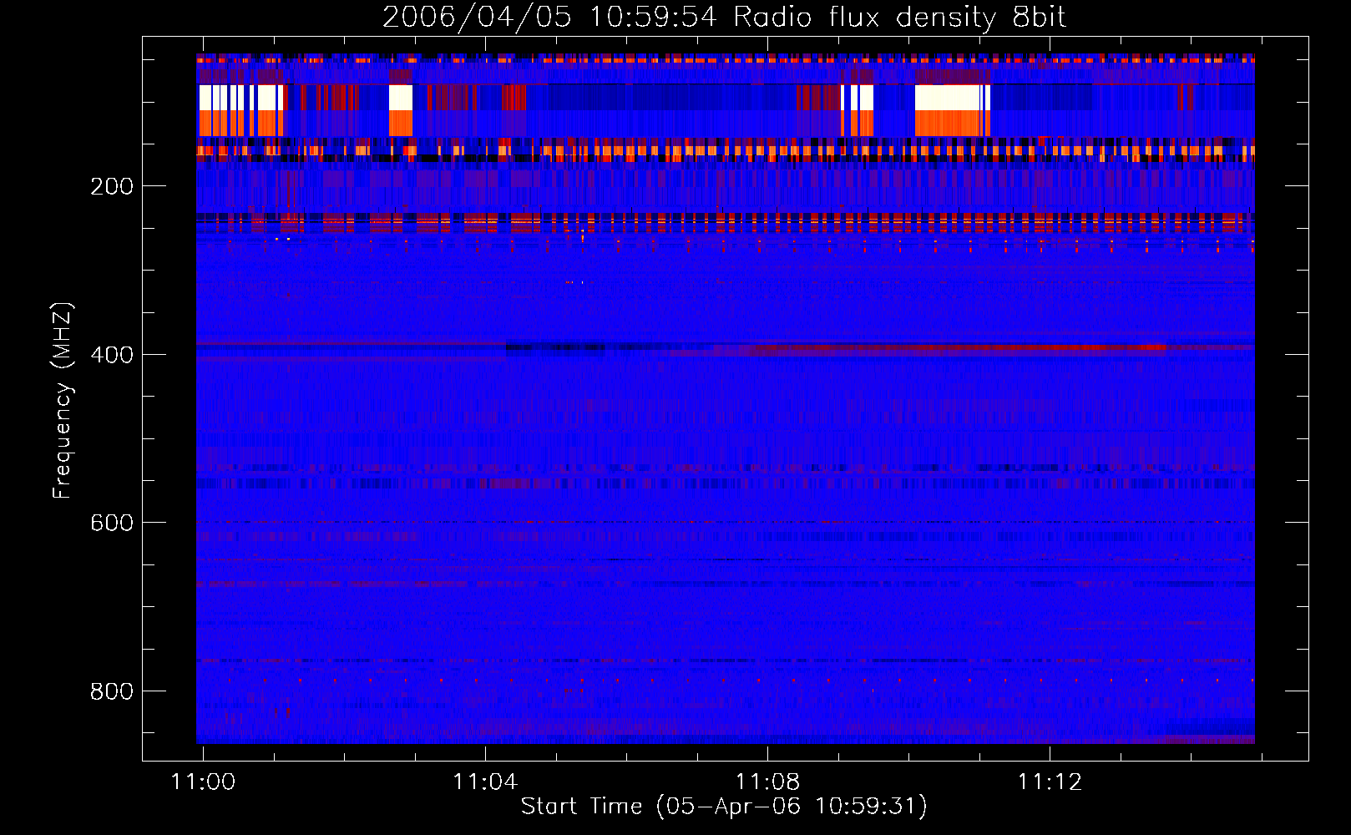Image resolution: width=1351 pixels, height=835 pixels.
Task: Click the 11:00 time axis label
Action: click(203, 782)
